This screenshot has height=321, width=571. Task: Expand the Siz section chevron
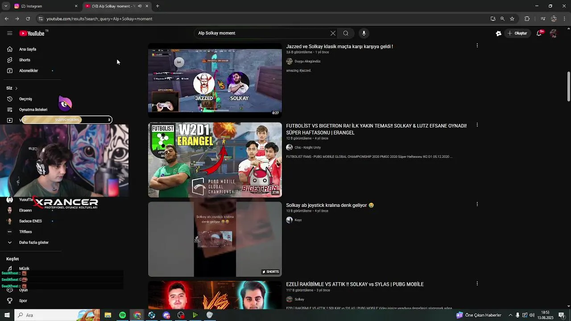click(16, 88)
